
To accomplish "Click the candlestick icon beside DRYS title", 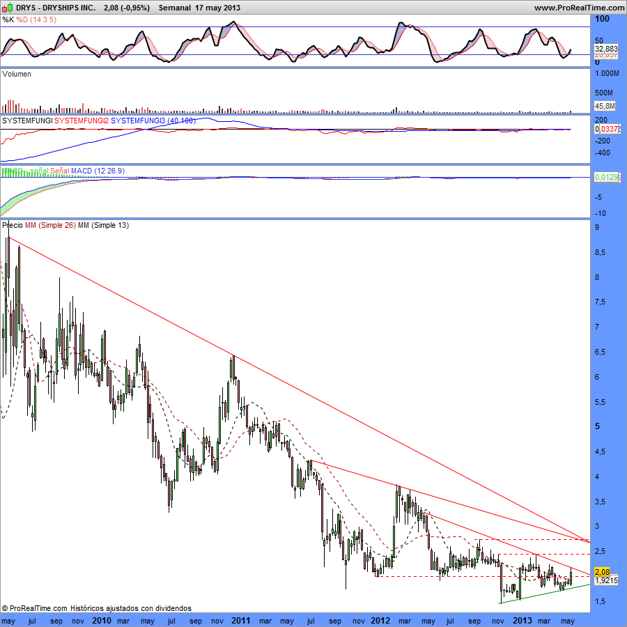I will click(x=7, y=8).
